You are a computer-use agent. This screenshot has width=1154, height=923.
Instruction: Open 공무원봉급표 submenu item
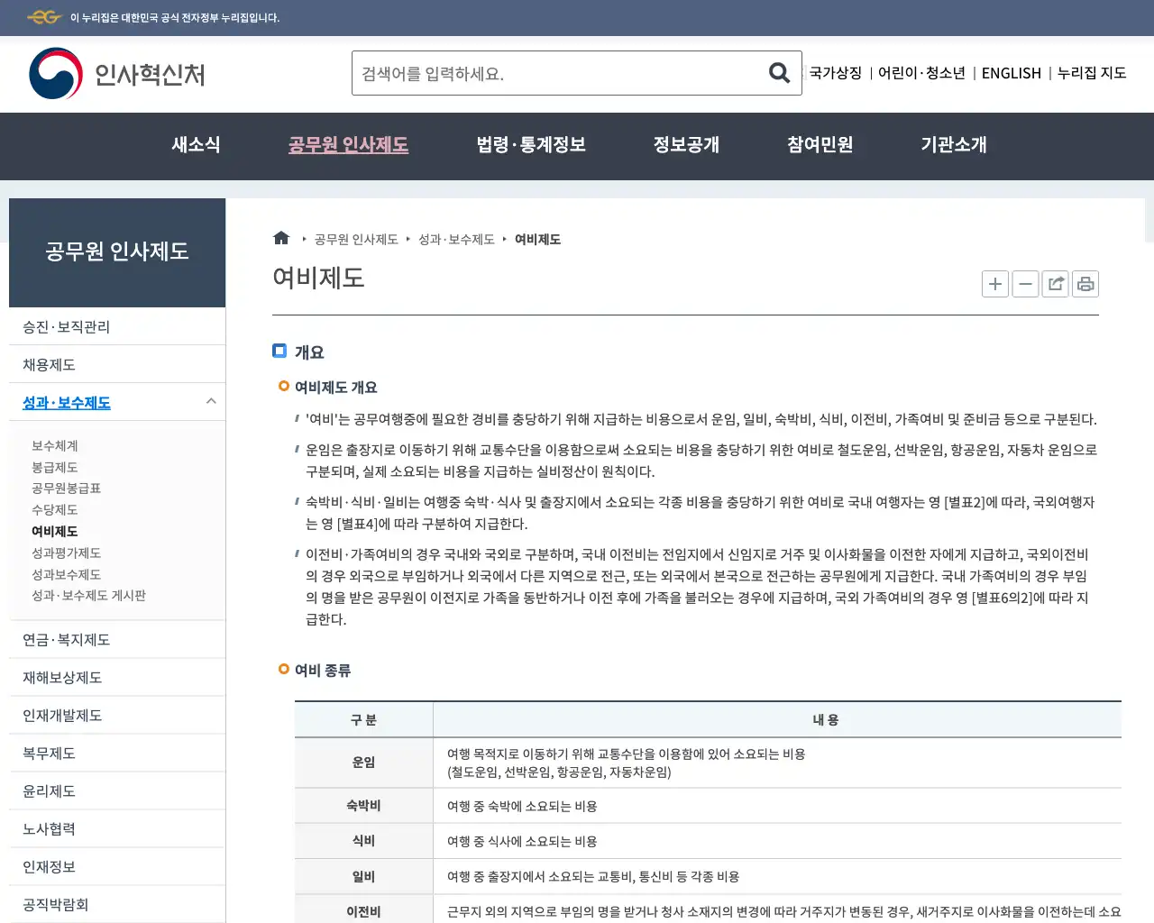coord(66,488)
